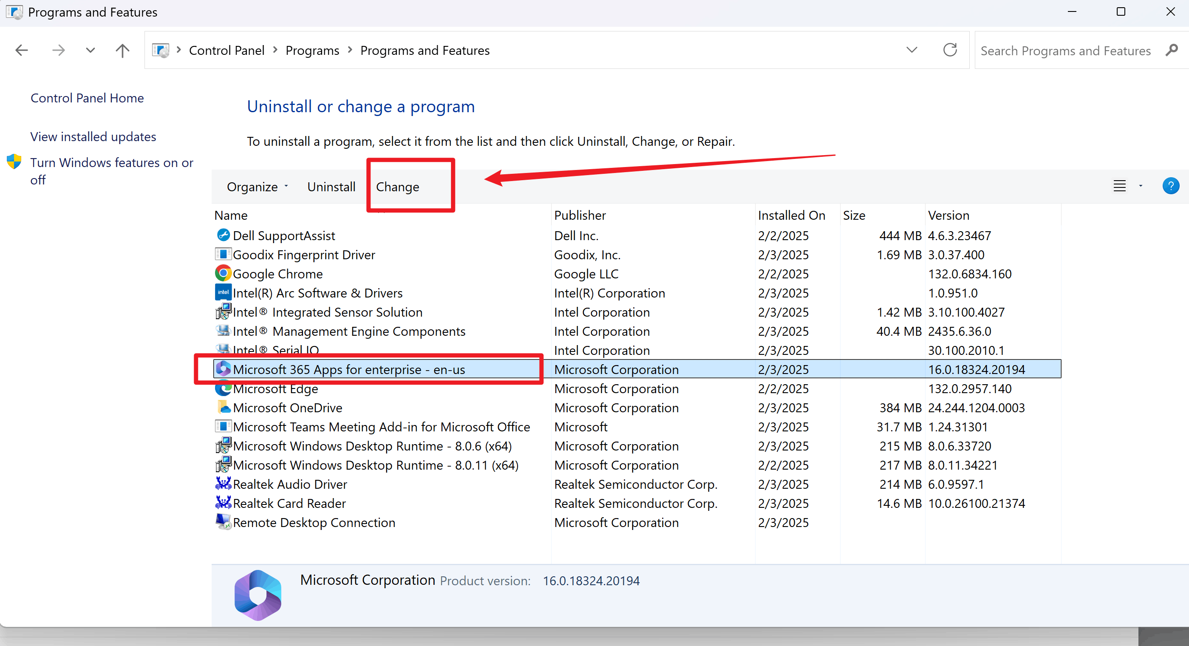Sort by the Name column header
This screenshot has height=646, width=1189.
pyautogui.click(x=382, y=215)
